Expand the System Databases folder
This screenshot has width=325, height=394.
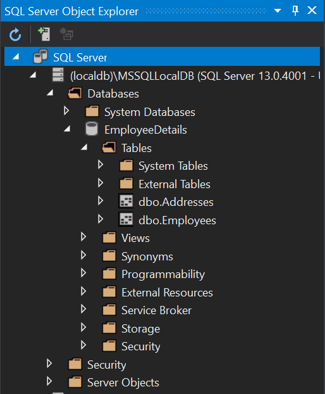(66, 111)
